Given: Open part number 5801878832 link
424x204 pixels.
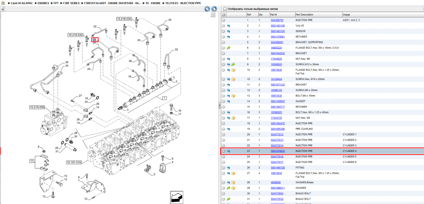Looking at the screenshot, I should [x=278, y=151].
